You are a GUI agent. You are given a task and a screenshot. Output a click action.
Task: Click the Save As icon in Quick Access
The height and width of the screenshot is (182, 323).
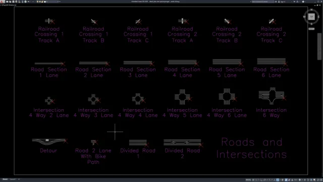click(x=16, y=2)
